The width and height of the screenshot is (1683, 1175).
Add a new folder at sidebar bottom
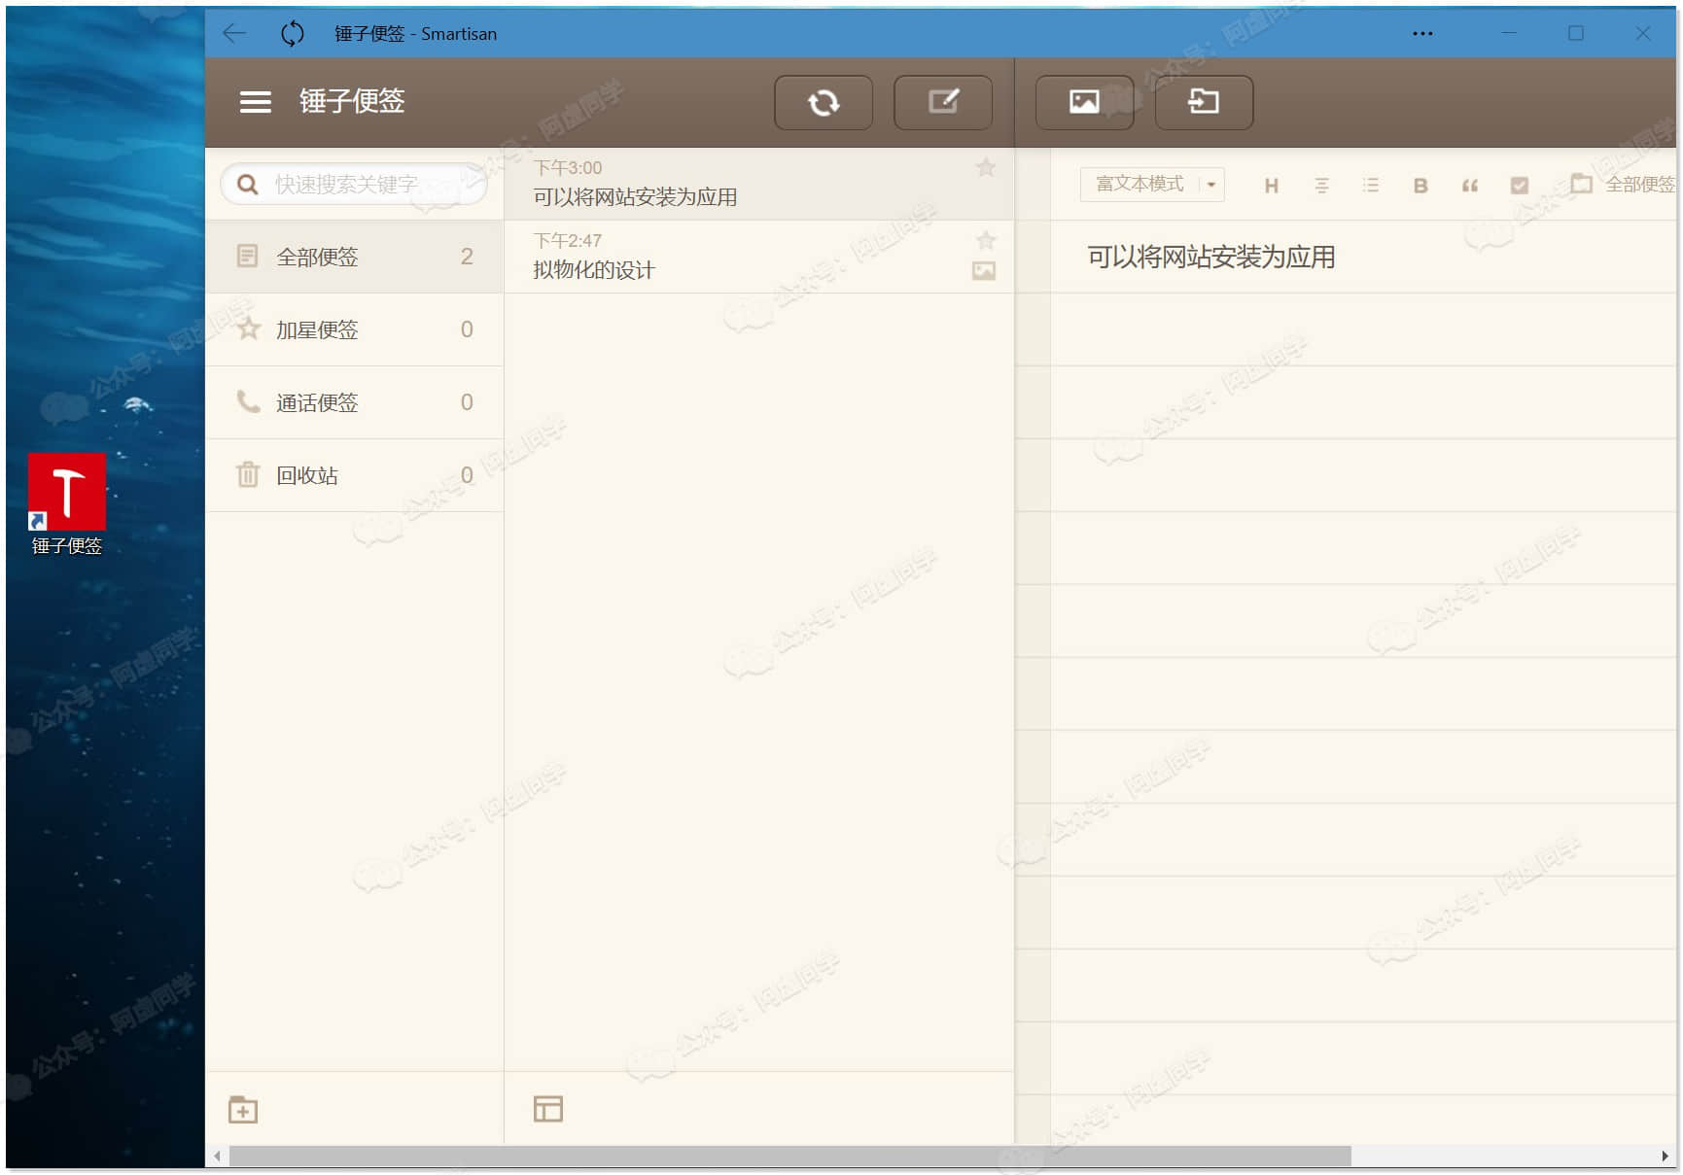click(243, 1109)
